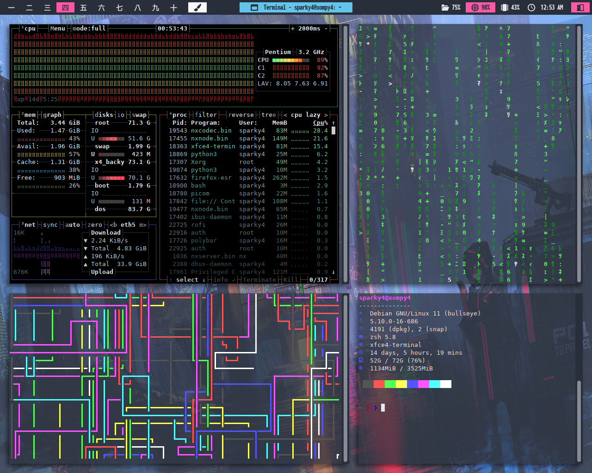
Task: Click the memory icon showing 43%
Action: pyautogui.click(x=505, y=7)
